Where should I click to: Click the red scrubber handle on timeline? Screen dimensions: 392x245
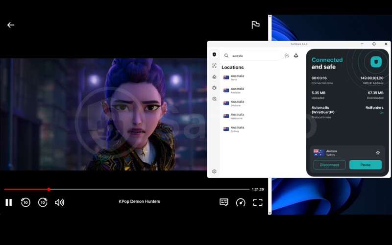tap(49, 189)
